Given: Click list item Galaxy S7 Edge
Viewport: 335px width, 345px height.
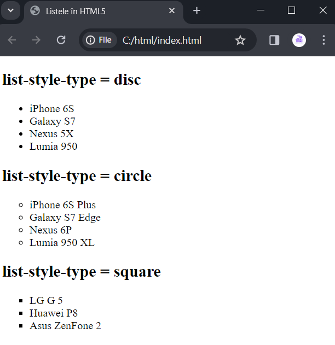Looking at the screenshot, I should (x=65, y=218).
